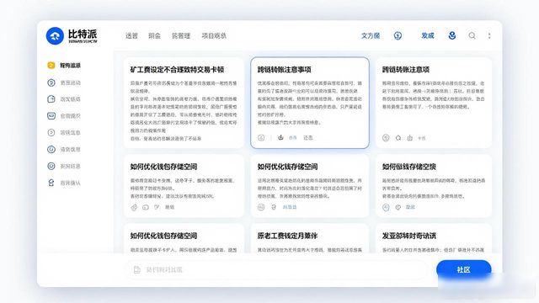Open the highlighted 跨链转账注意事项 article title
This screenshot has width=539, height=303.
pos(285,70)
